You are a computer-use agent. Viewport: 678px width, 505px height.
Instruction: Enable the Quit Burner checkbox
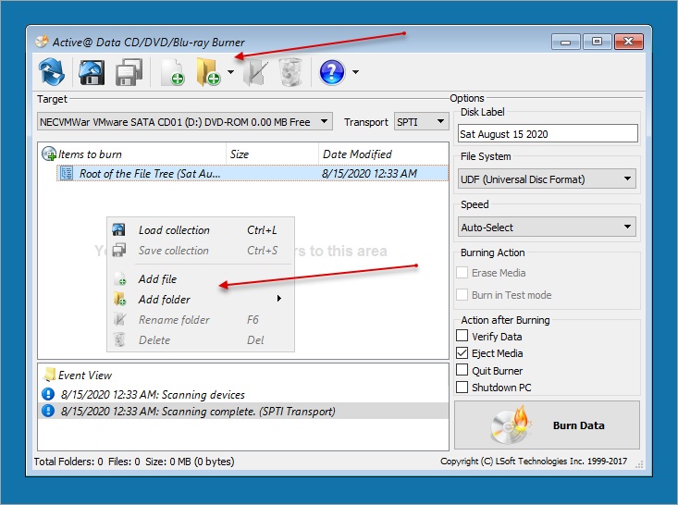pyautogui.click(x=462, y=370)
